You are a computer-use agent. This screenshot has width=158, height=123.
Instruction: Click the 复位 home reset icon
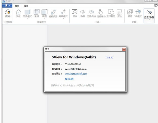[x=18, y=13]
